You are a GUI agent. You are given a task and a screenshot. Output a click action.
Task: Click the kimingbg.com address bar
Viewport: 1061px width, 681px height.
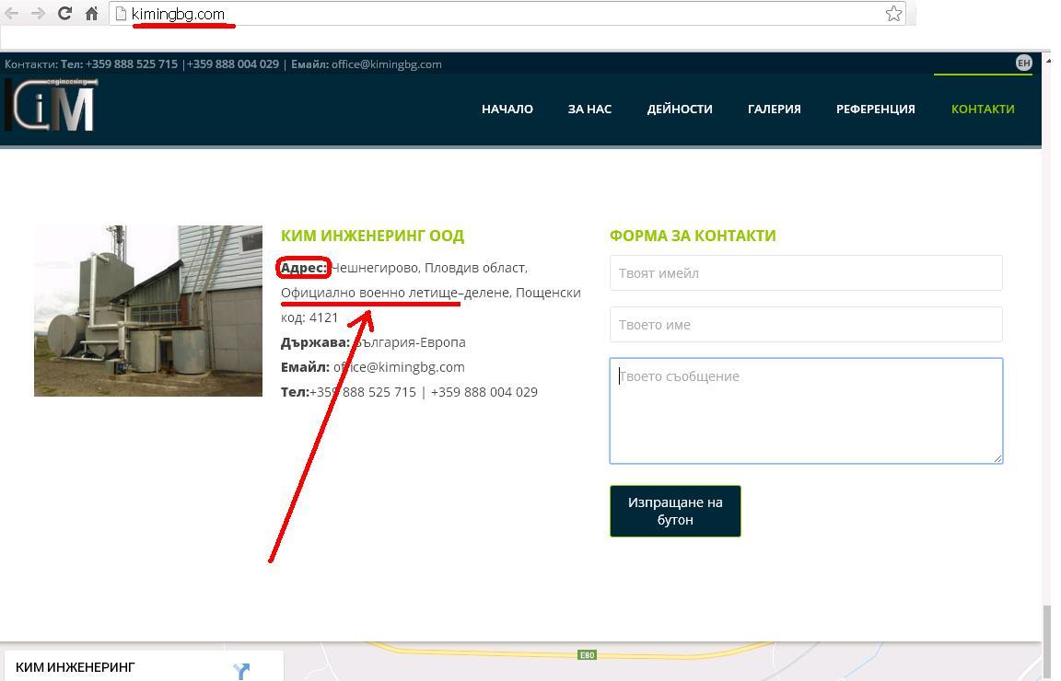tap(507, 14)
